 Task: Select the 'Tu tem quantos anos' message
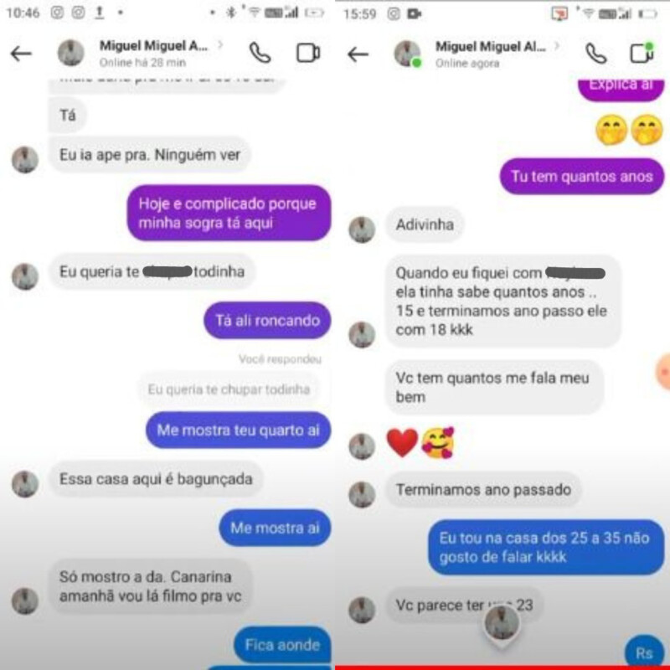(582, 176)
